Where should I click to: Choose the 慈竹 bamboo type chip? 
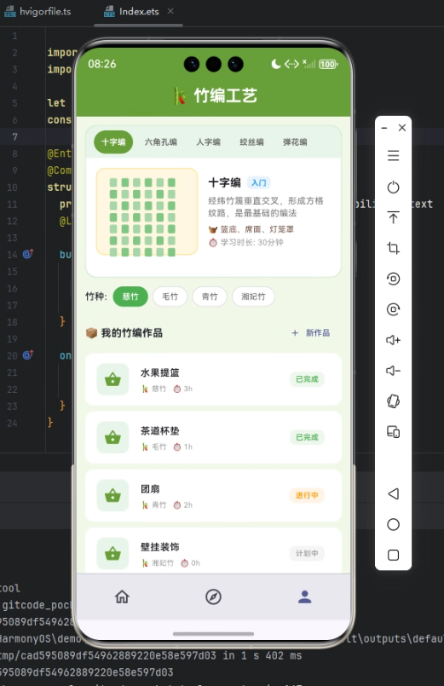coord(130,297)
